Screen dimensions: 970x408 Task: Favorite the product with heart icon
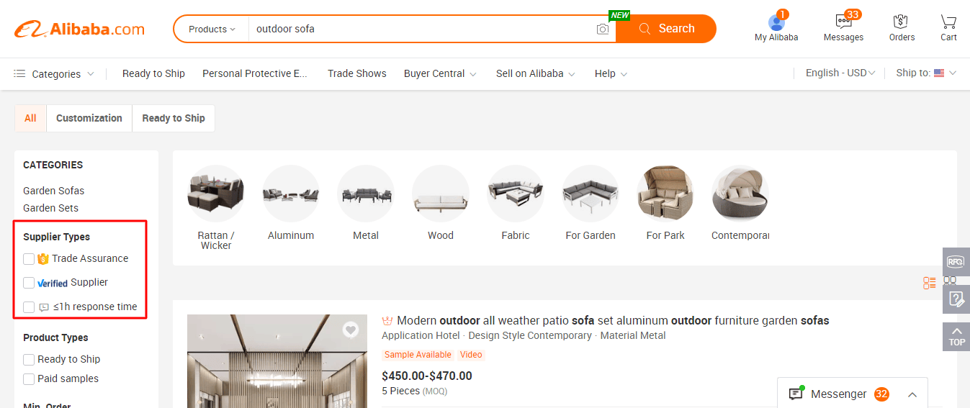pyautogui.click(x=351, y=330)
